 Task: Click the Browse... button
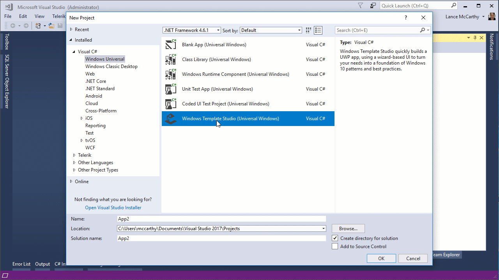pyautogui.click(x=348, y=229)
